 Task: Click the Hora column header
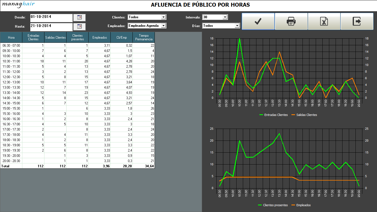point(11,38)
